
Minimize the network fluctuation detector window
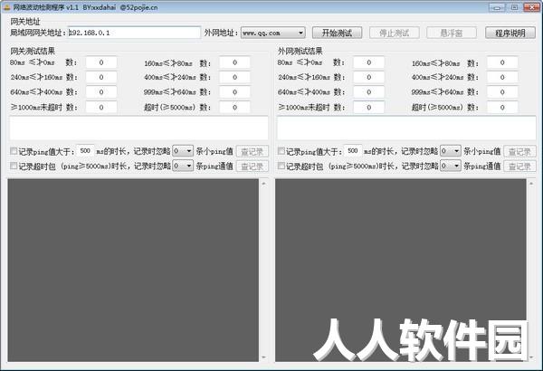click(496, 7)
